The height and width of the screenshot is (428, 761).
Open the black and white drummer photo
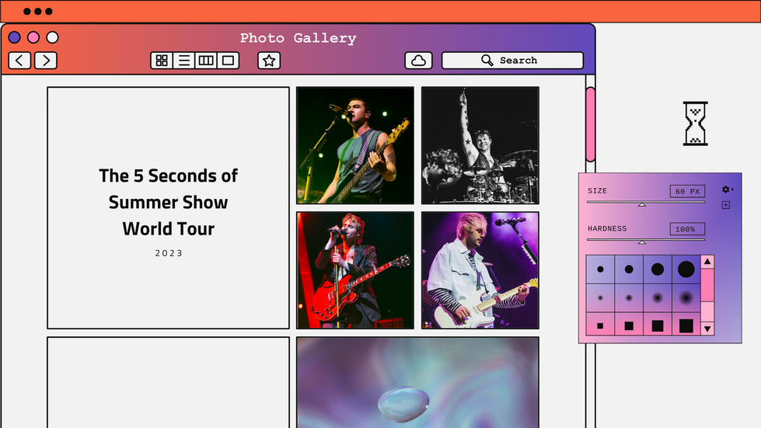(x=480, y=145)
